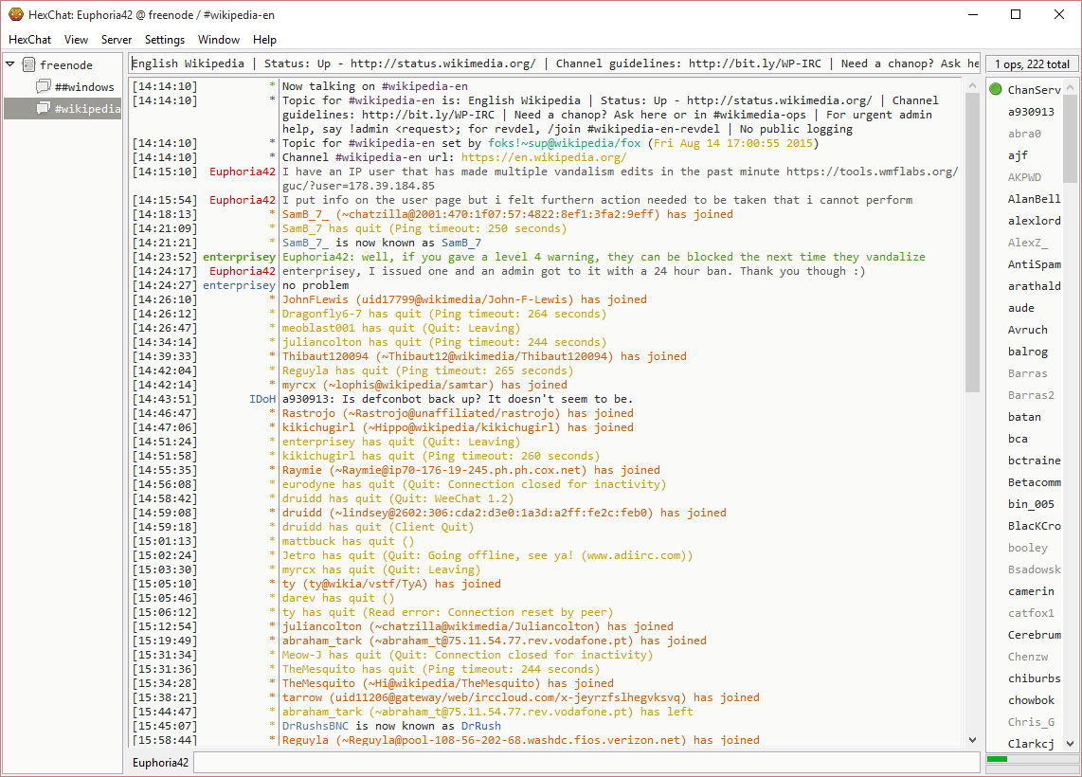1082x777 pixels.
Task: Select abra0 in the user list
Action: point(1024,134)
